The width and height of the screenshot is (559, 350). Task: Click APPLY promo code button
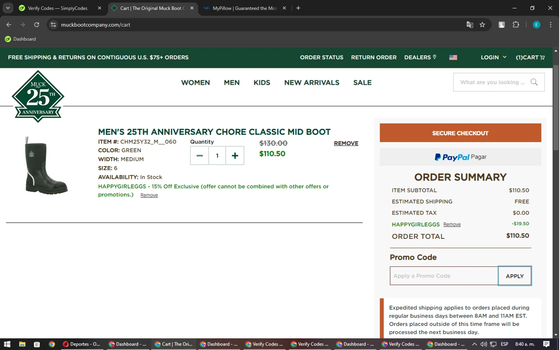point(515,276)
